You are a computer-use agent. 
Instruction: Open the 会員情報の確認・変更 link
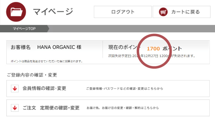pos(44,89)
